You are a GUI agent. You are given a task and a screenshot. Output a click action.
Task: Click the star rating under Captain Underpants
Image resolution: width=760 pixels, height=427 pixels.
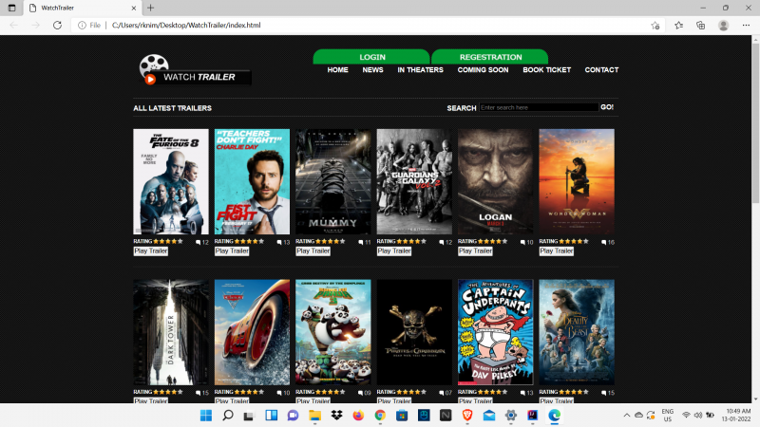[x=493, y=392]
